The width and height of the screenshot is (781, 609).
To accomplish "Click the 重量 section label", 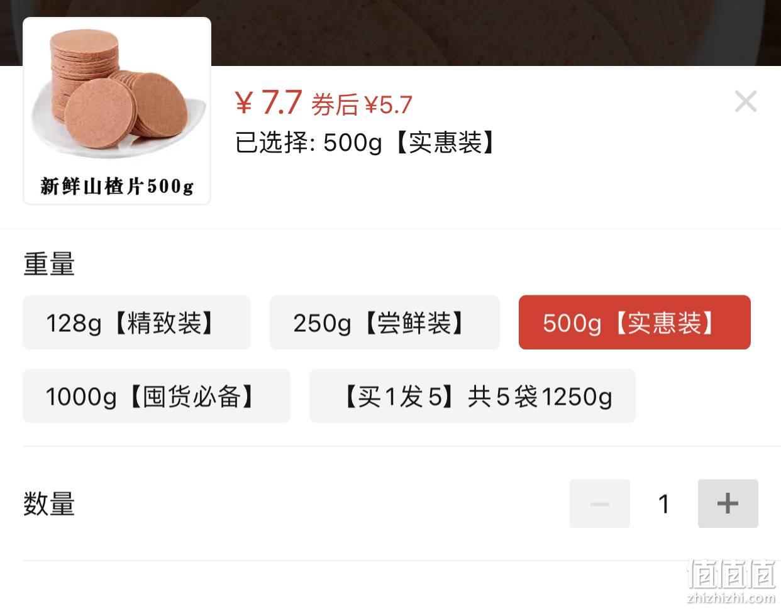I will coord(49,264).
